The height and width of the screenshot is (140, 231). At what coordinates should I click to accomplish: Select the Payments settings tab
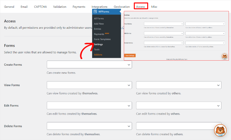79,7
